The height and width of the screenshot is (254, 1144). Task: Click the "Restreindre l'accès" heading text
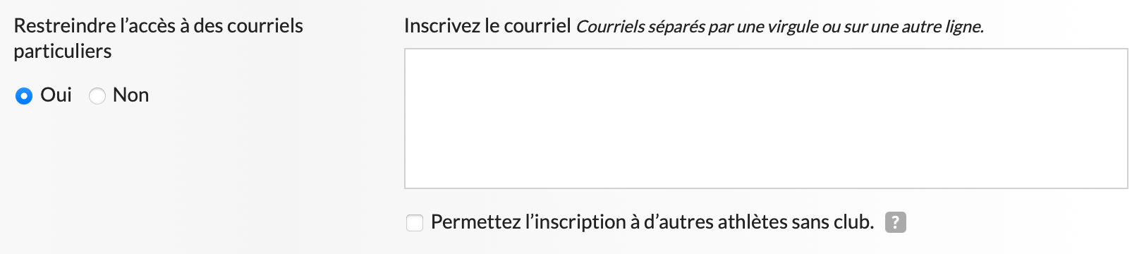[x=158, y=26]
